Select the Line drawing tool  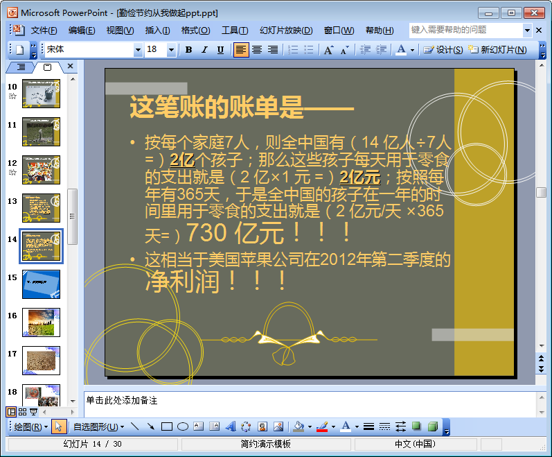coord(135,427)
